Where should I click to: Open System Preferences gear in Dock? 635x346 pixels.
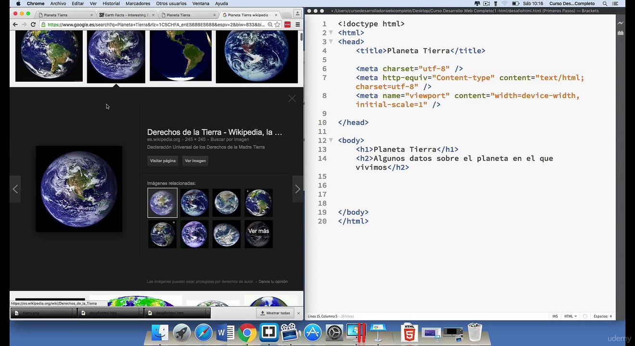click(x=334, y=332)
